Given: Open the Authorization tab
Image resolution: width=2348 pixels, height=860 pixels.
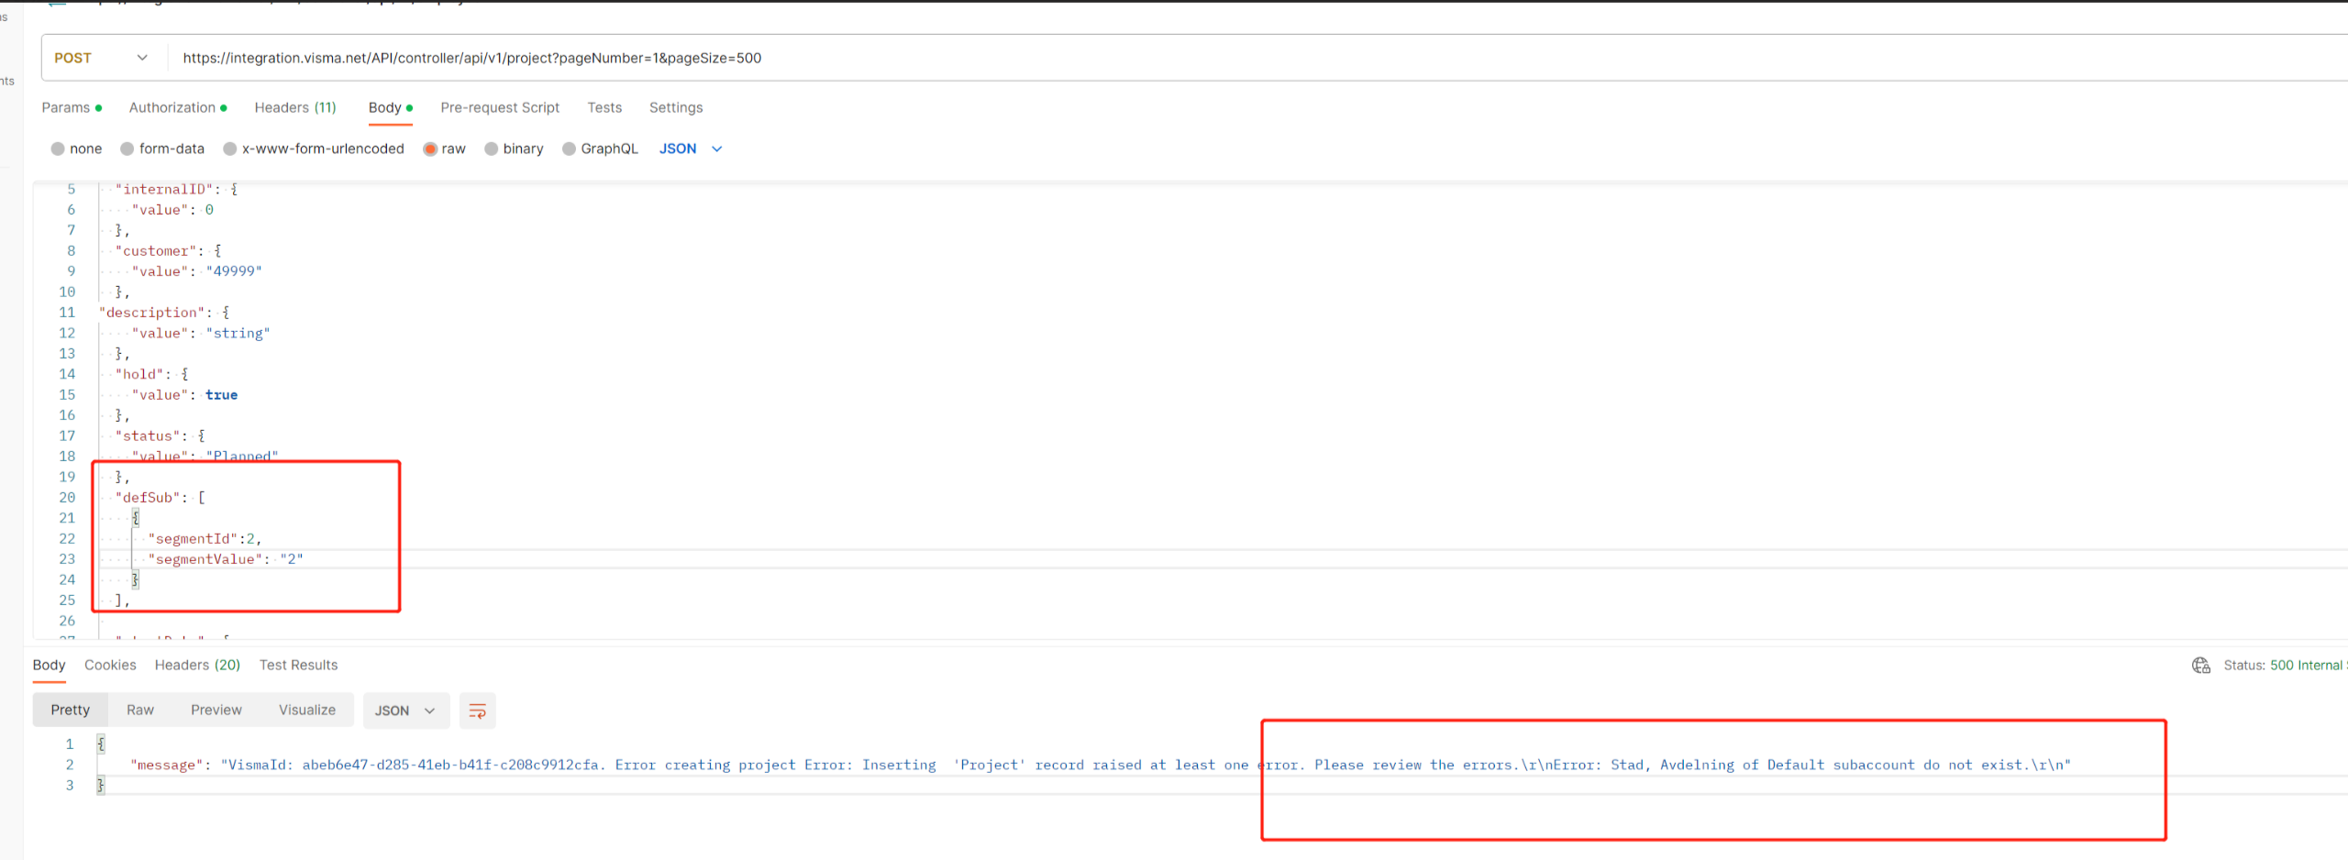Looking at the screenshot, I should pyautogui.click(x=172, y=107).
